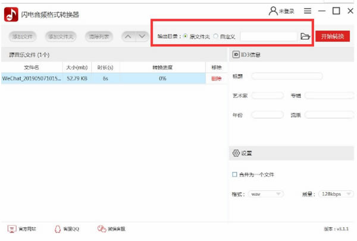357x241 pixels.
Task: Click the 未登录 user login icon
Action: 273,11
